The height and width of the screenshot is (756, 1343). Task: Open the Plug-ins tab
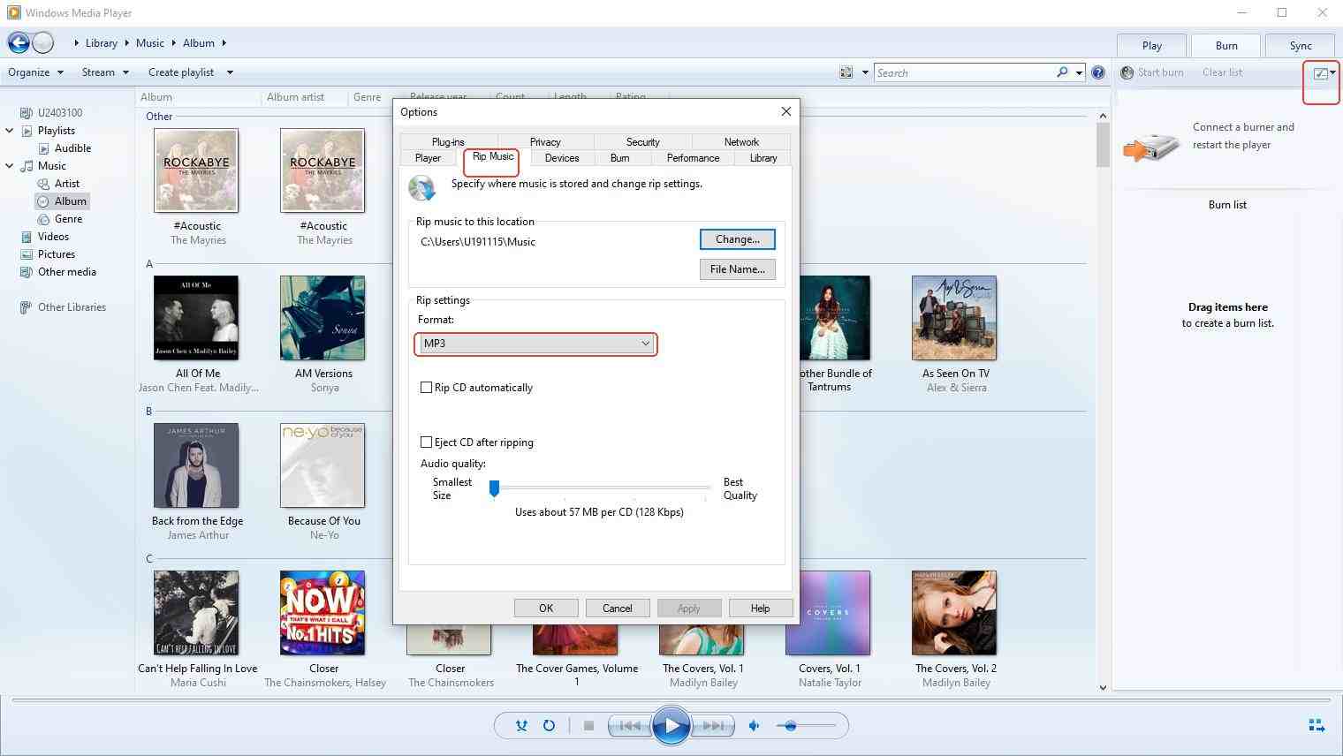tap(448, 141)
